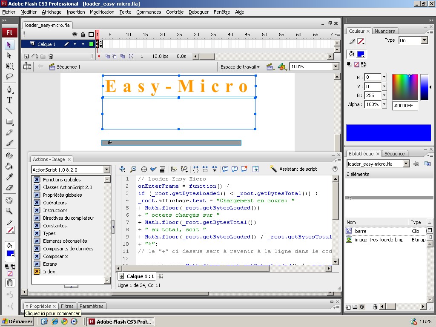Switch to the Nuanciers tab
The image size is (436, 327).
point(384,31)
